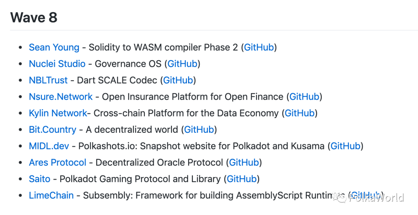Open GitHub link for Dart SCALE Codec
418x215 pixels.
(x=178, y=80)
